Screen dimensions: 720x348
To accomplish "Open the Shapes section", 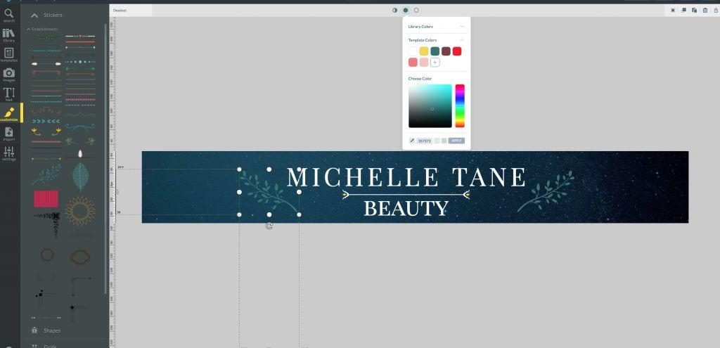I will point(52,330).
